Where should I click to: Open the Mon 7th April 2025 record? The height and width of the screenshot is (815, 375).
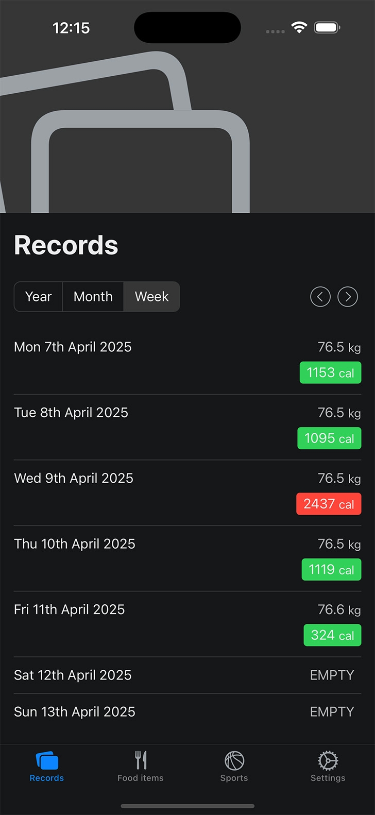point(187,362)
